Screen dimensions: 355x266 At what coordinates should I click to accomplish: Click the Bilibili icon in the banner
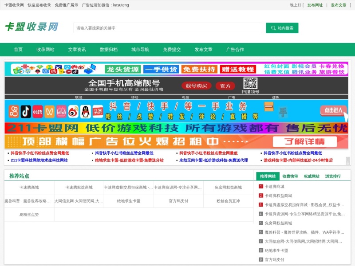tap(61, 111)
